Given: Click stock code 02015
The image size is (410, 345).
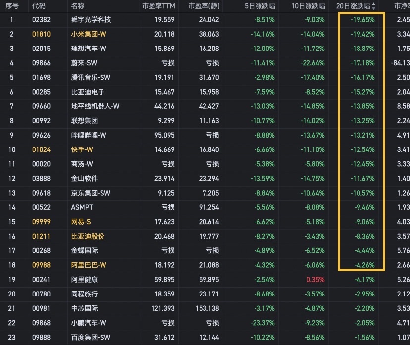Looking at the screenshot, I should (x=41, y=49).
